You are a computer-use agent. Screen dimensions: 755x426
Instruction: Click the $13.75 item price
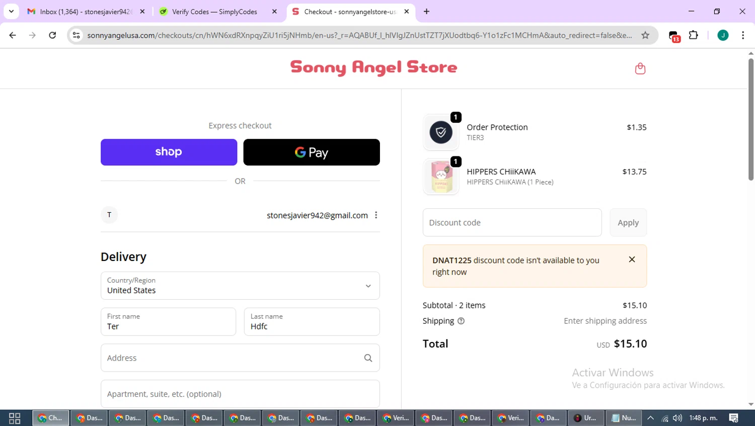634,172
